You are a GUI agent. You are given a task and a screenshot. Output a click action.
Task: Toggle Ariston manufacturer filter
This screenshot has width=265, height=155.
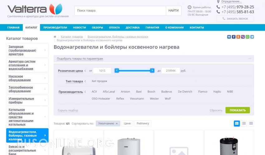pos(125,92)
